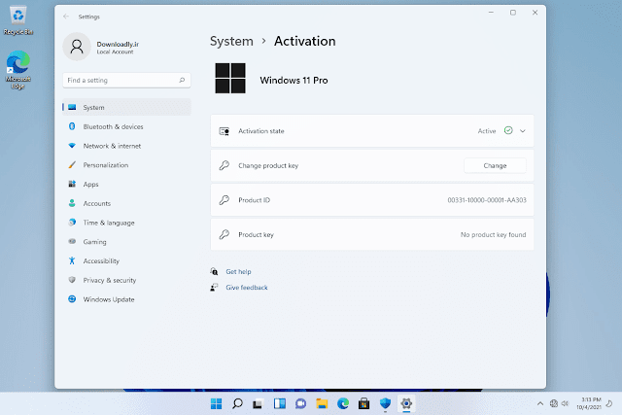Open Microsoft Store from the taskbar
This screenshot has height=415, width=622.
(363, 404)
